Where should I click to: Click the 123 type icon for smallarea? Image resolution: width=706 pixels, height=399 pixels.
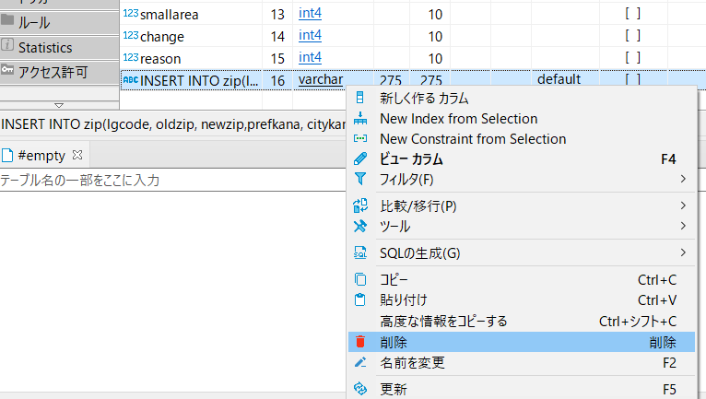click(x=131, y=13)
